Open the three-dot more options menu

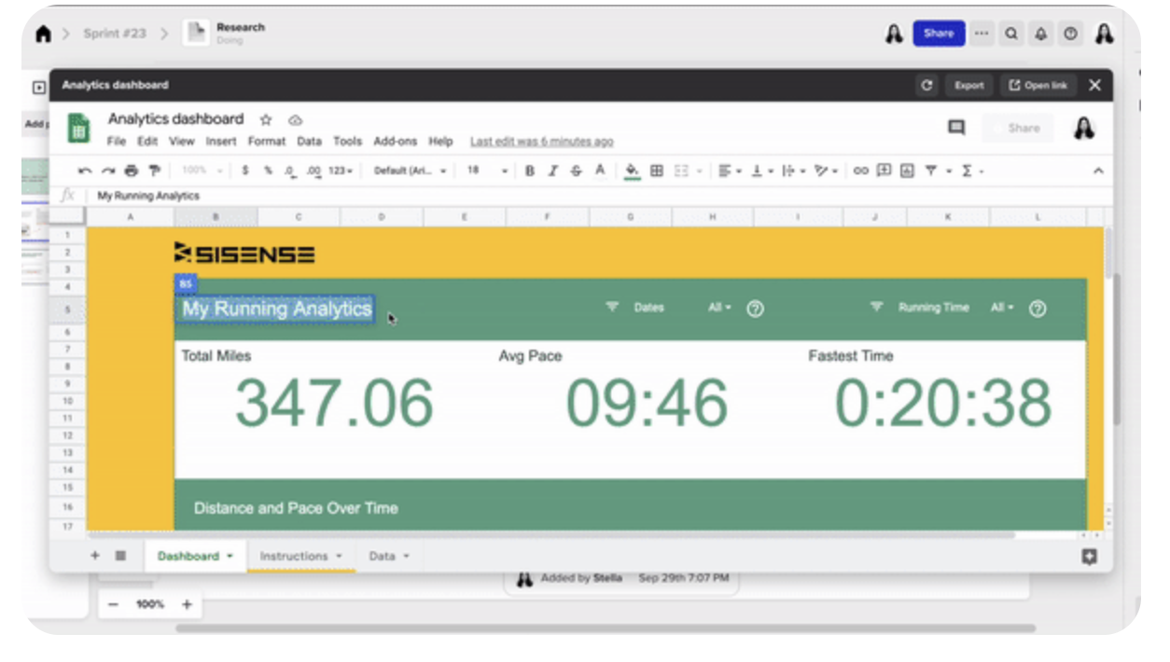click(x=982, y=34)
